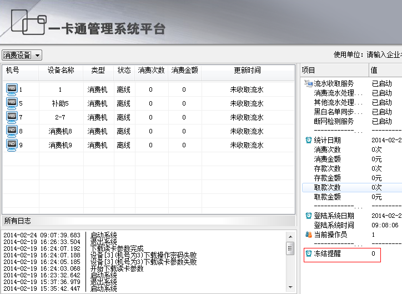
Task: Click the clock icon beside 登陆系统日期
Action: tap(308, 216)
